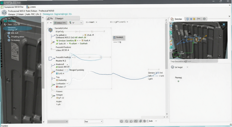Screen dimensions: 232x127
Task: Click the flag icon in the right panel toolbar
Action: point(199,19)
